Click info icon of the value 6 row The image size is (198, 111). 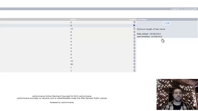tap(134, 32)
